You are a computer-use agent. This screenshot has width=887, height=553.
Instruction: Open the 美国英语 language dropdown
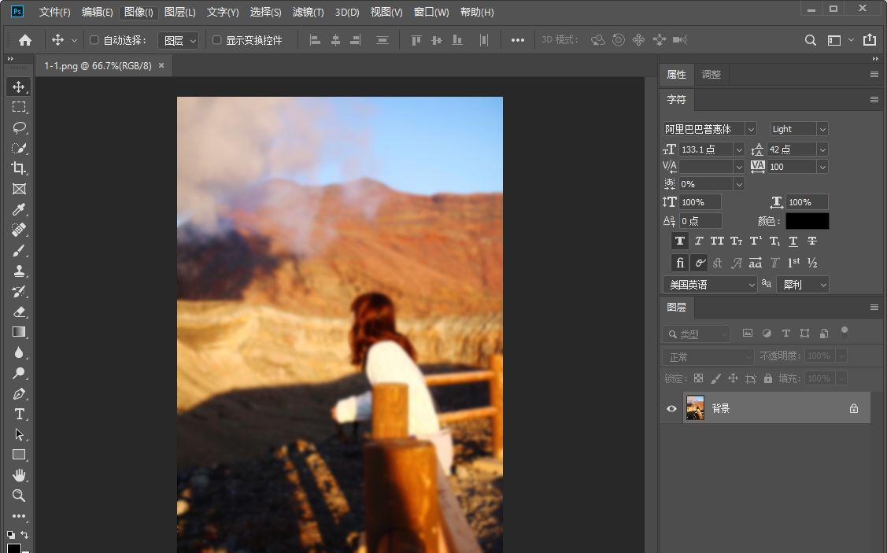click(709, 285)
